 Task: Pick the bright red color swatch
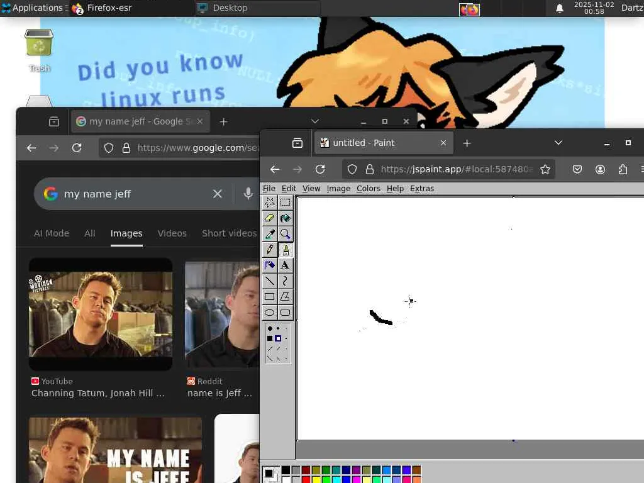tap(306, 479)
